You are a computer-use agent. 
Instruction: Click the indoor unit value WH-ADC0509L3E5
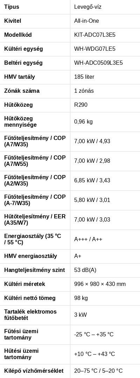click(98, 63)
